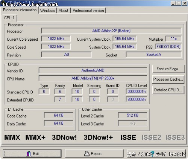
Task: Select the CPU 1 tab
Action: click(9, 18)
